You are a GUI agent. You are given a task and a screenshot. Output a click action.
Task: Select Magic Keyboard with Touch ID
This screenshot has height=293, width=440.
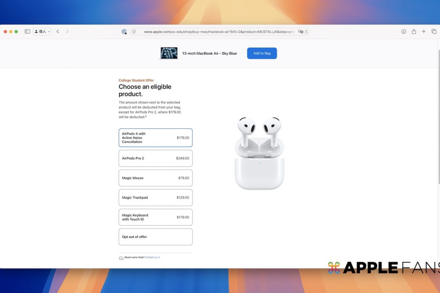click(155, 217)
